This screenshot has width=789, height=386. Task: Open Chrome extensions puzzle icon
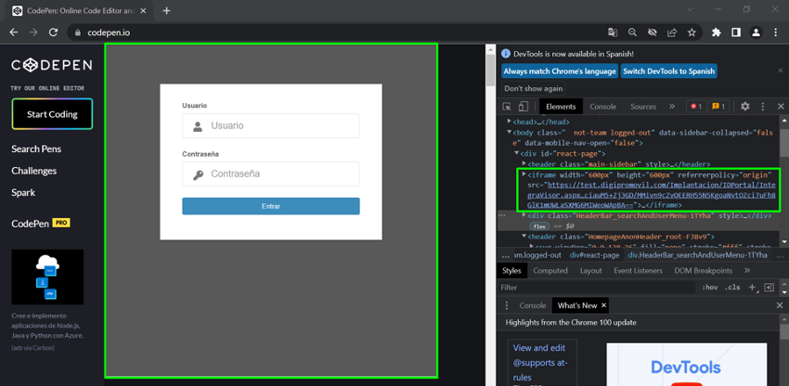(x=716, y=32)
